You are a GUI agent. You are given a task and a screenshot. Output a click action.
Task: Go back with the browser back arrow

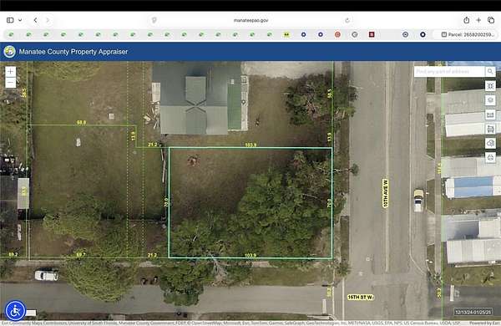(35, 20)
